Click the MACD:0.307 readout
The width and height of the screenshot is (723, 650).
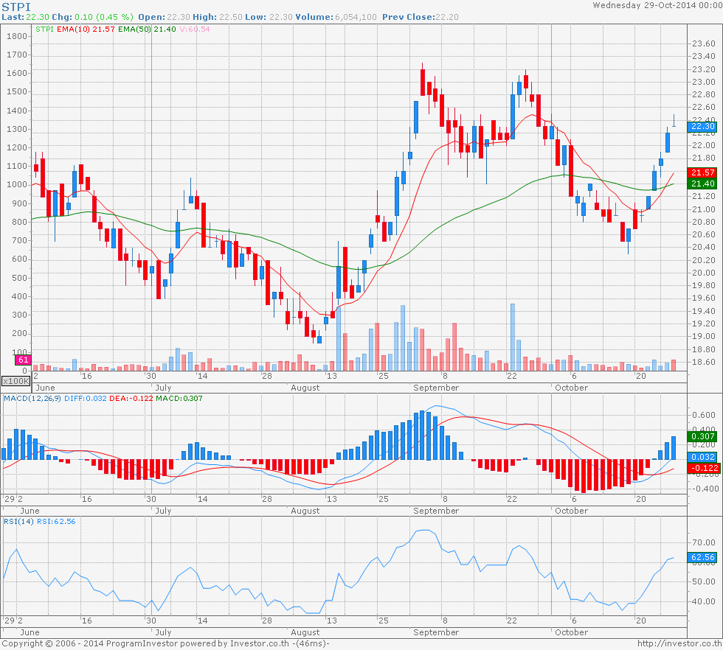coord(179,399)
